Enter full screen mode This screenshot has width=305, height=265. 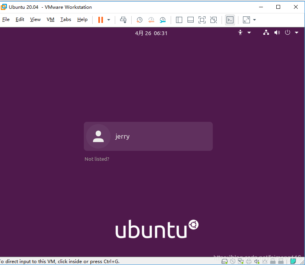coord(202,20)
